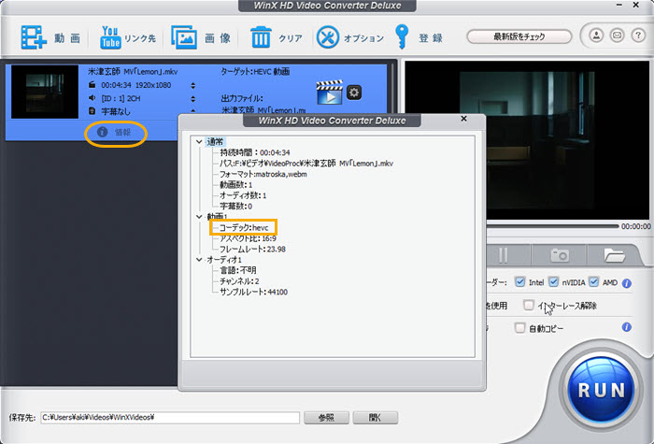Click the 自動コピー info icon
Screen dimensions: 654x444
pos(627,327)
